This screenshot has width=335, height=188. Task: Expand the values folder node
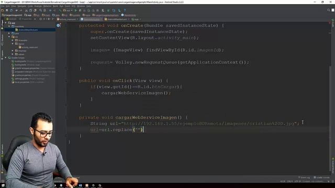pos(13,54)
